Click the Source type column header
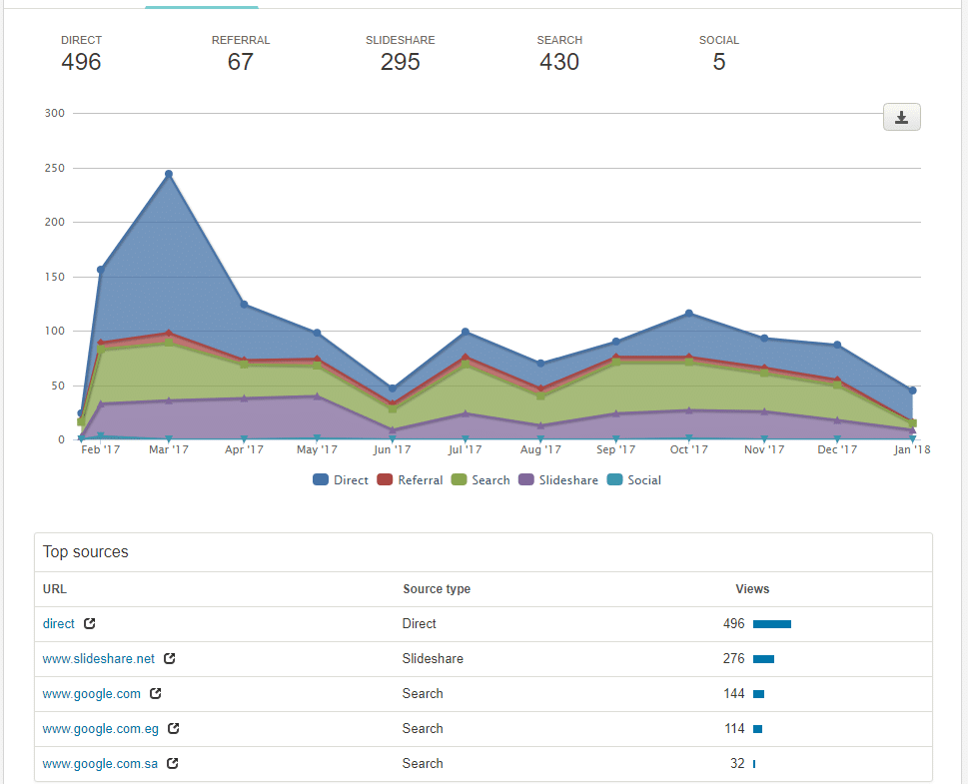Image resolution: width=968 pixels, height=784 pixels. pyautogui.click(x=437, y=589)
